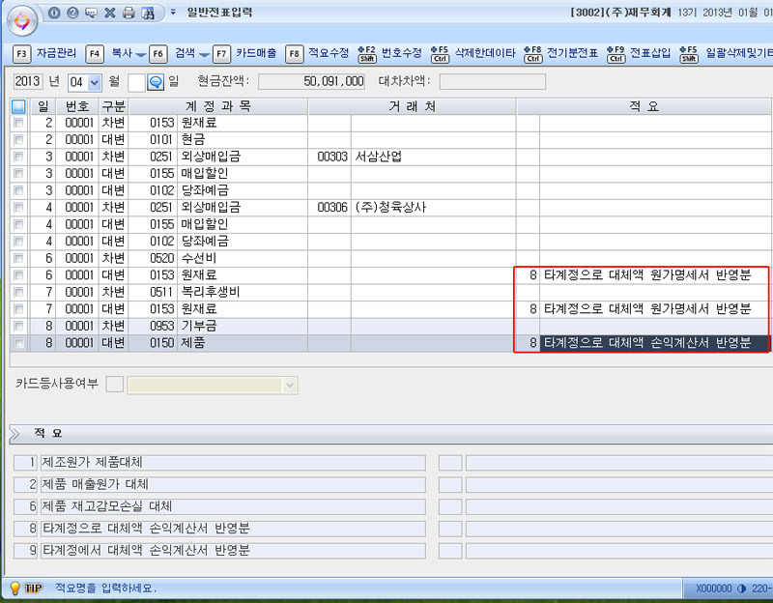The height and width of the screenshot is (603, 773).
Task: Click the X tools icon in title toolbar
Action: click(x=110, y=13)
